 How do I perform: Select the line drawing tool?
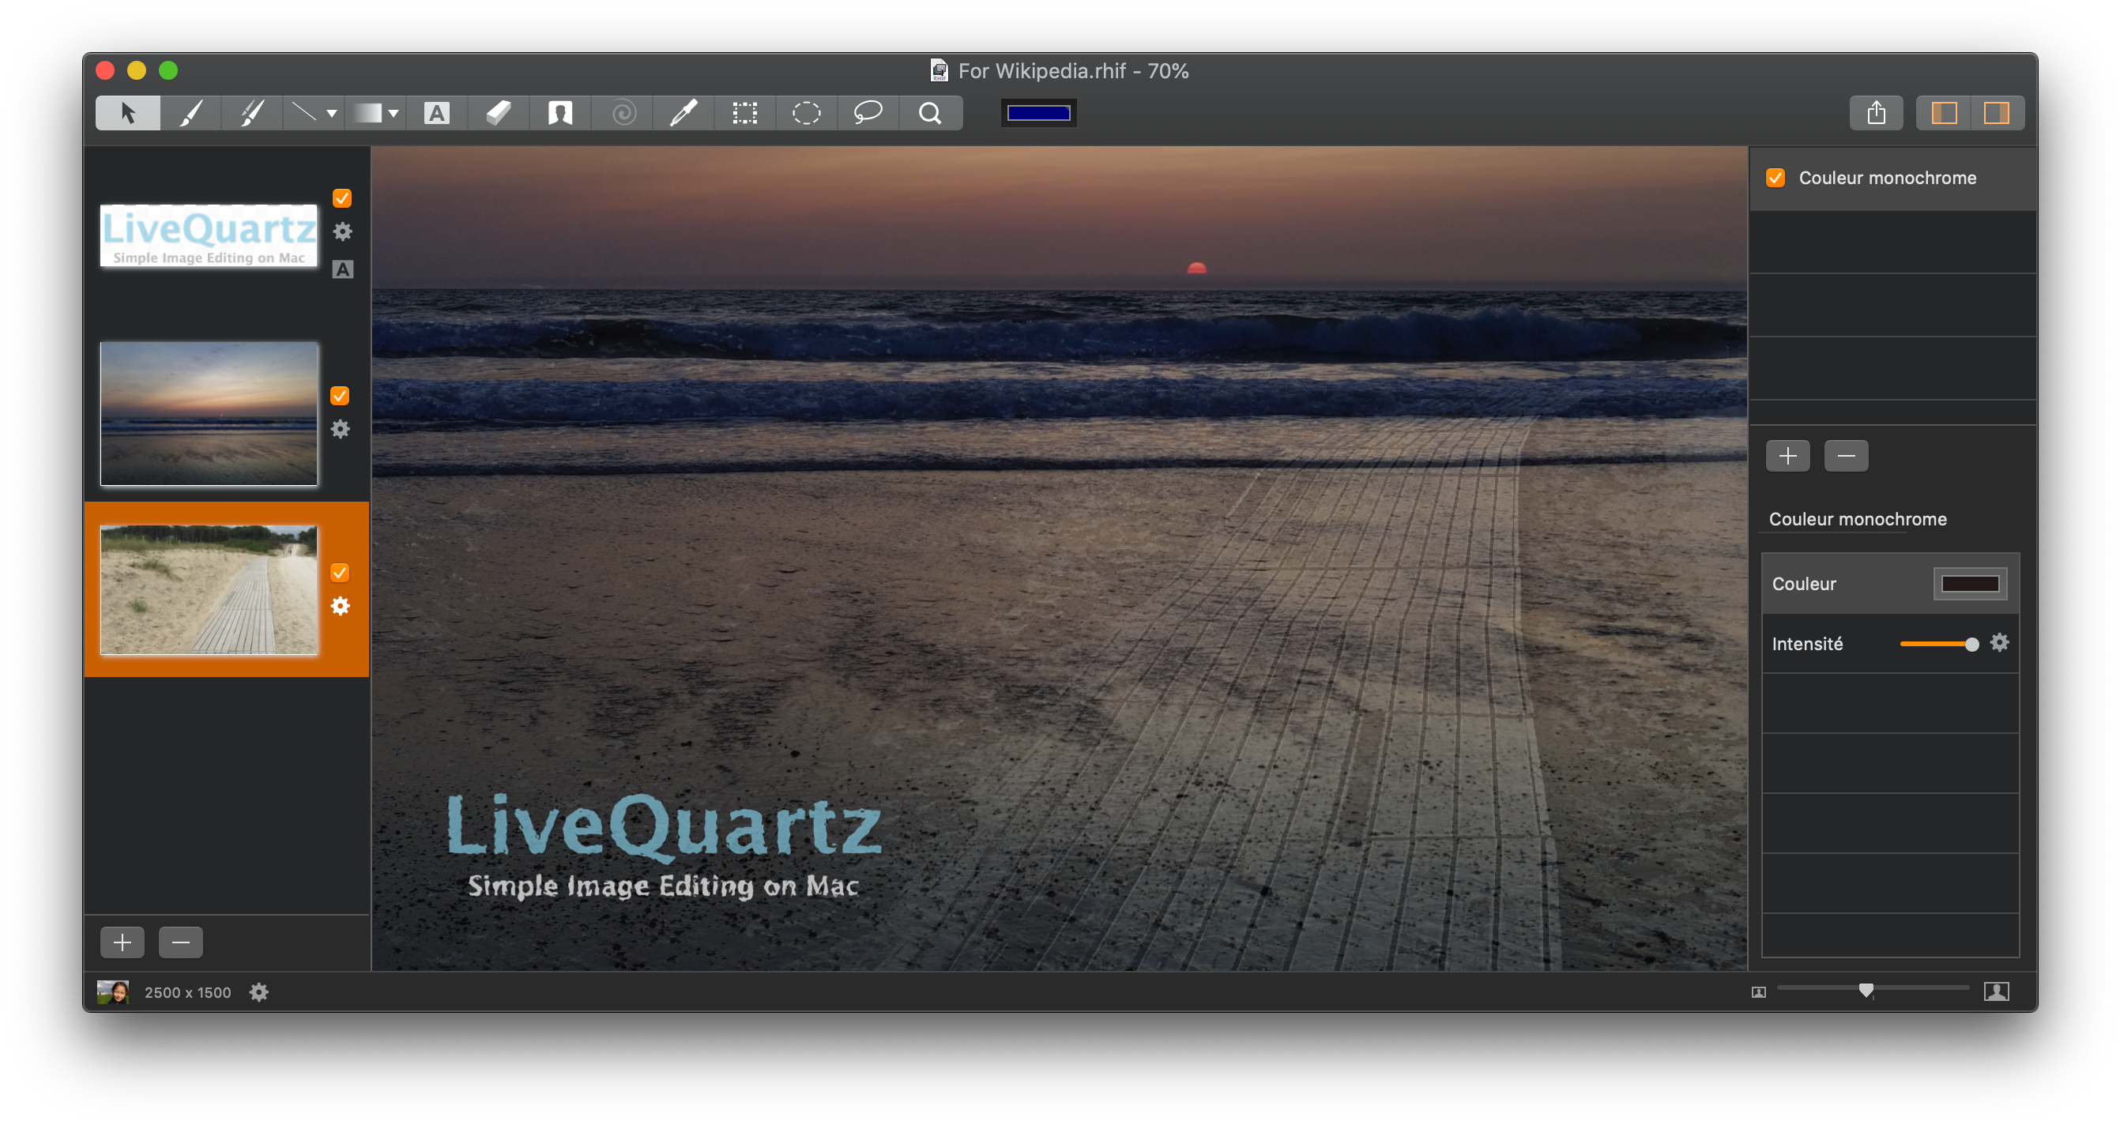[303, 113]
